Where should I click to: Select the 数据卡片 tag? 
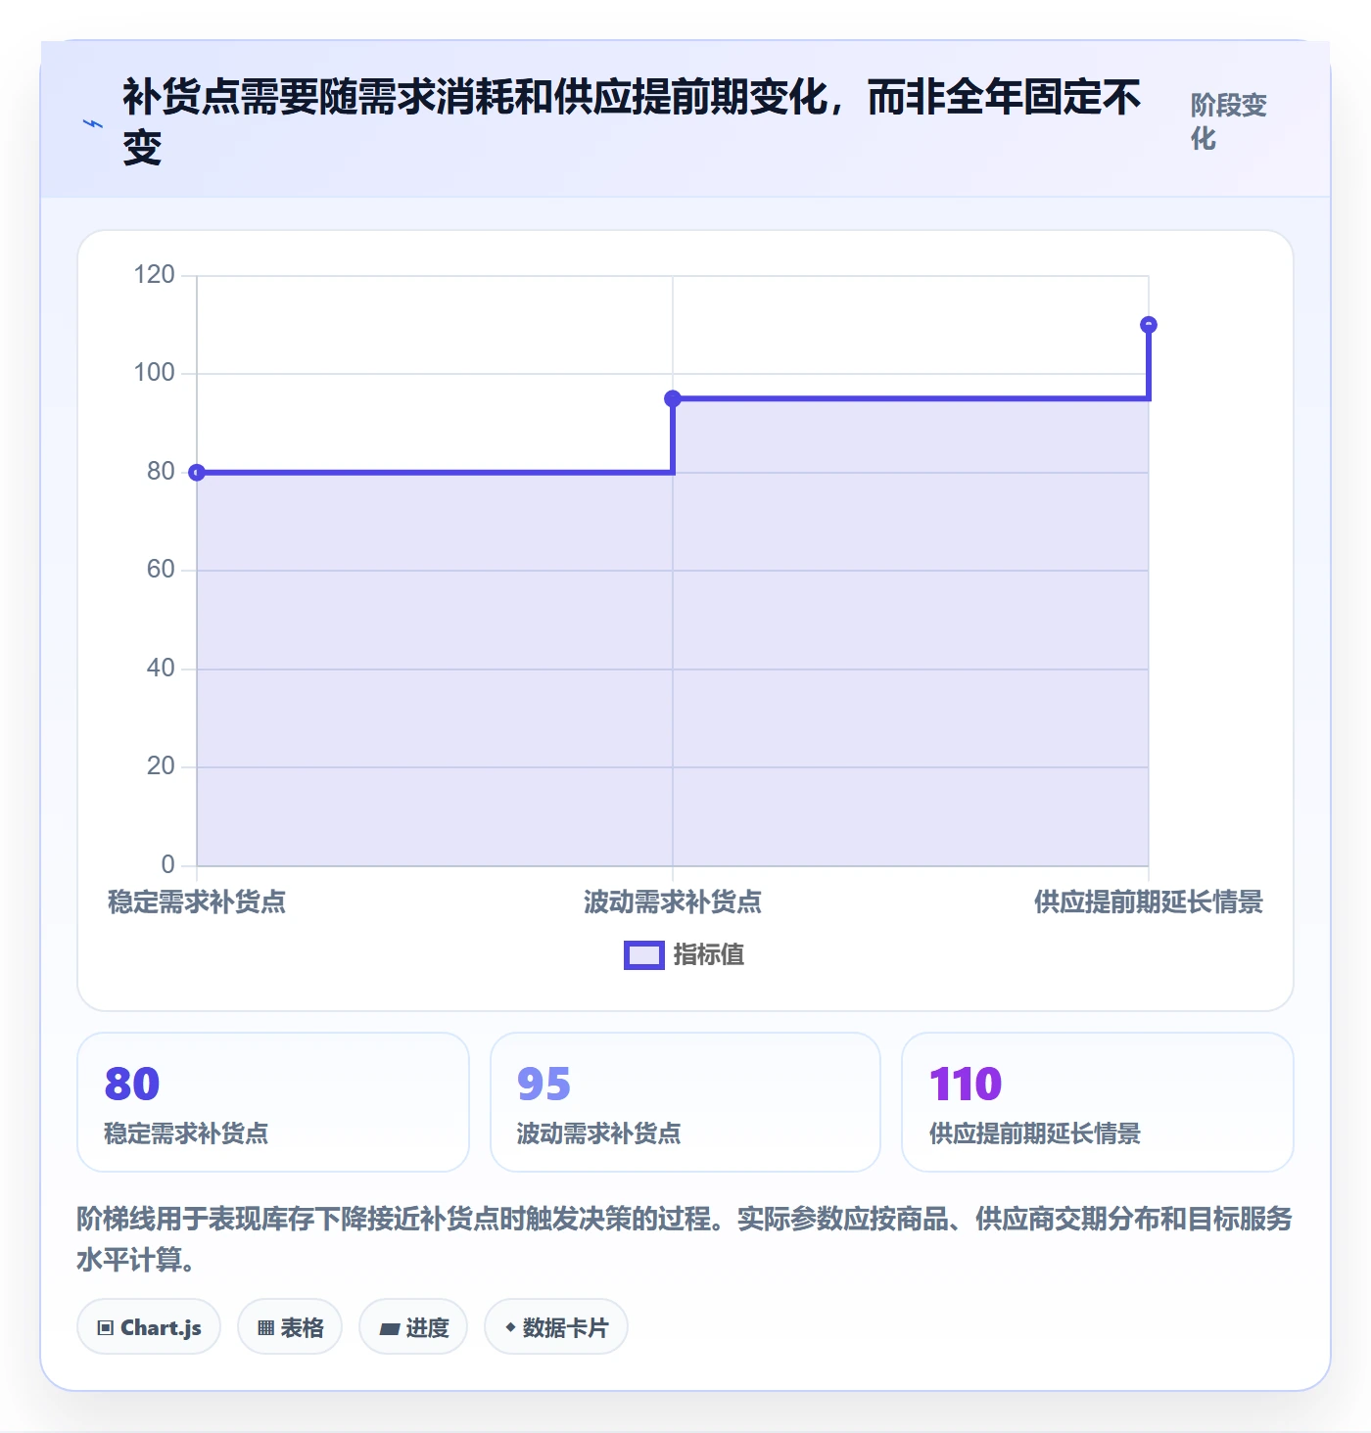(x=556, y=1327)
